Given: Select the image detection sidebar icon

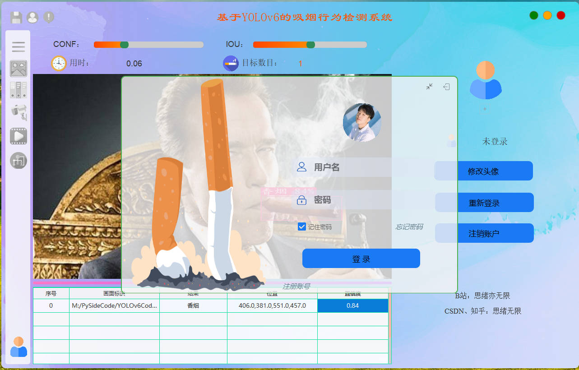Looking at the screenshot, I should pyautogui.click(x=19, y=69).
